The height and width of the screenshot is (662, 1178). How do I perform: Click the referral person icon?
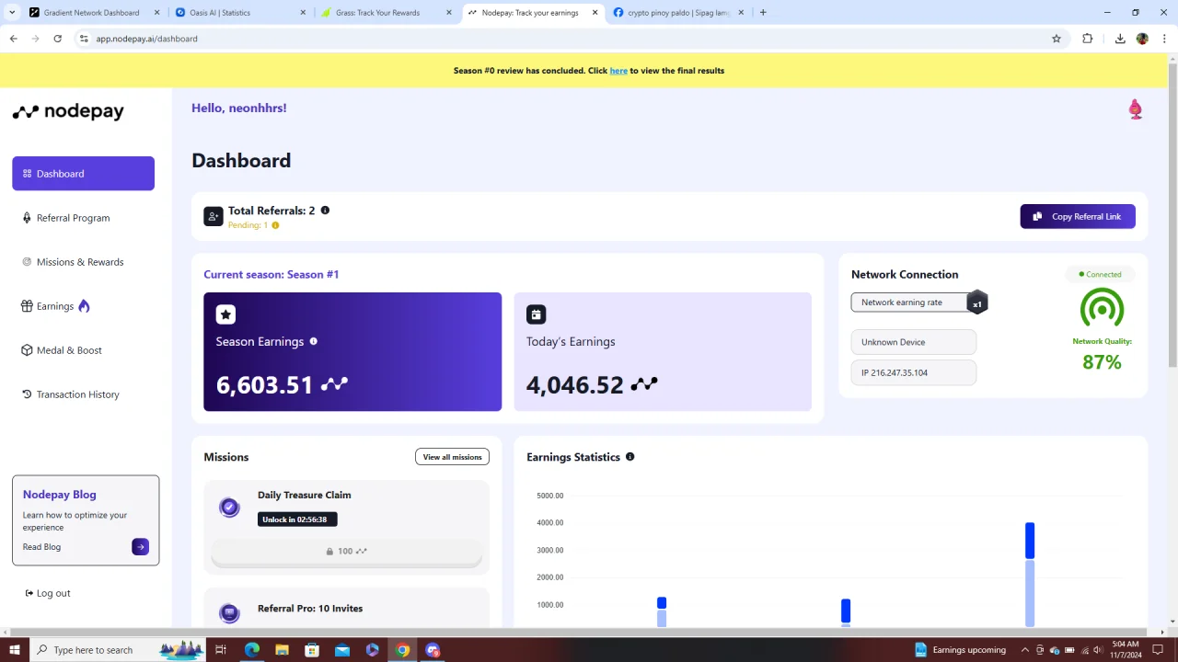coord(213,216)
